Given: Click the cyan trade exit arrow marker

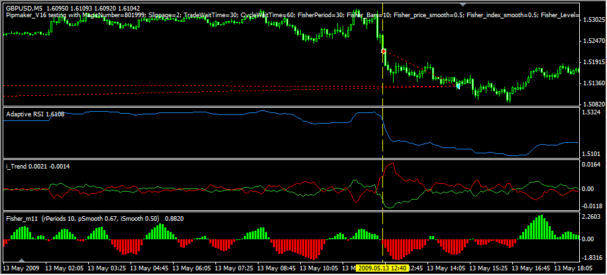Looking at the screenshot, I should pyautogui.click(x=457, y=85).
